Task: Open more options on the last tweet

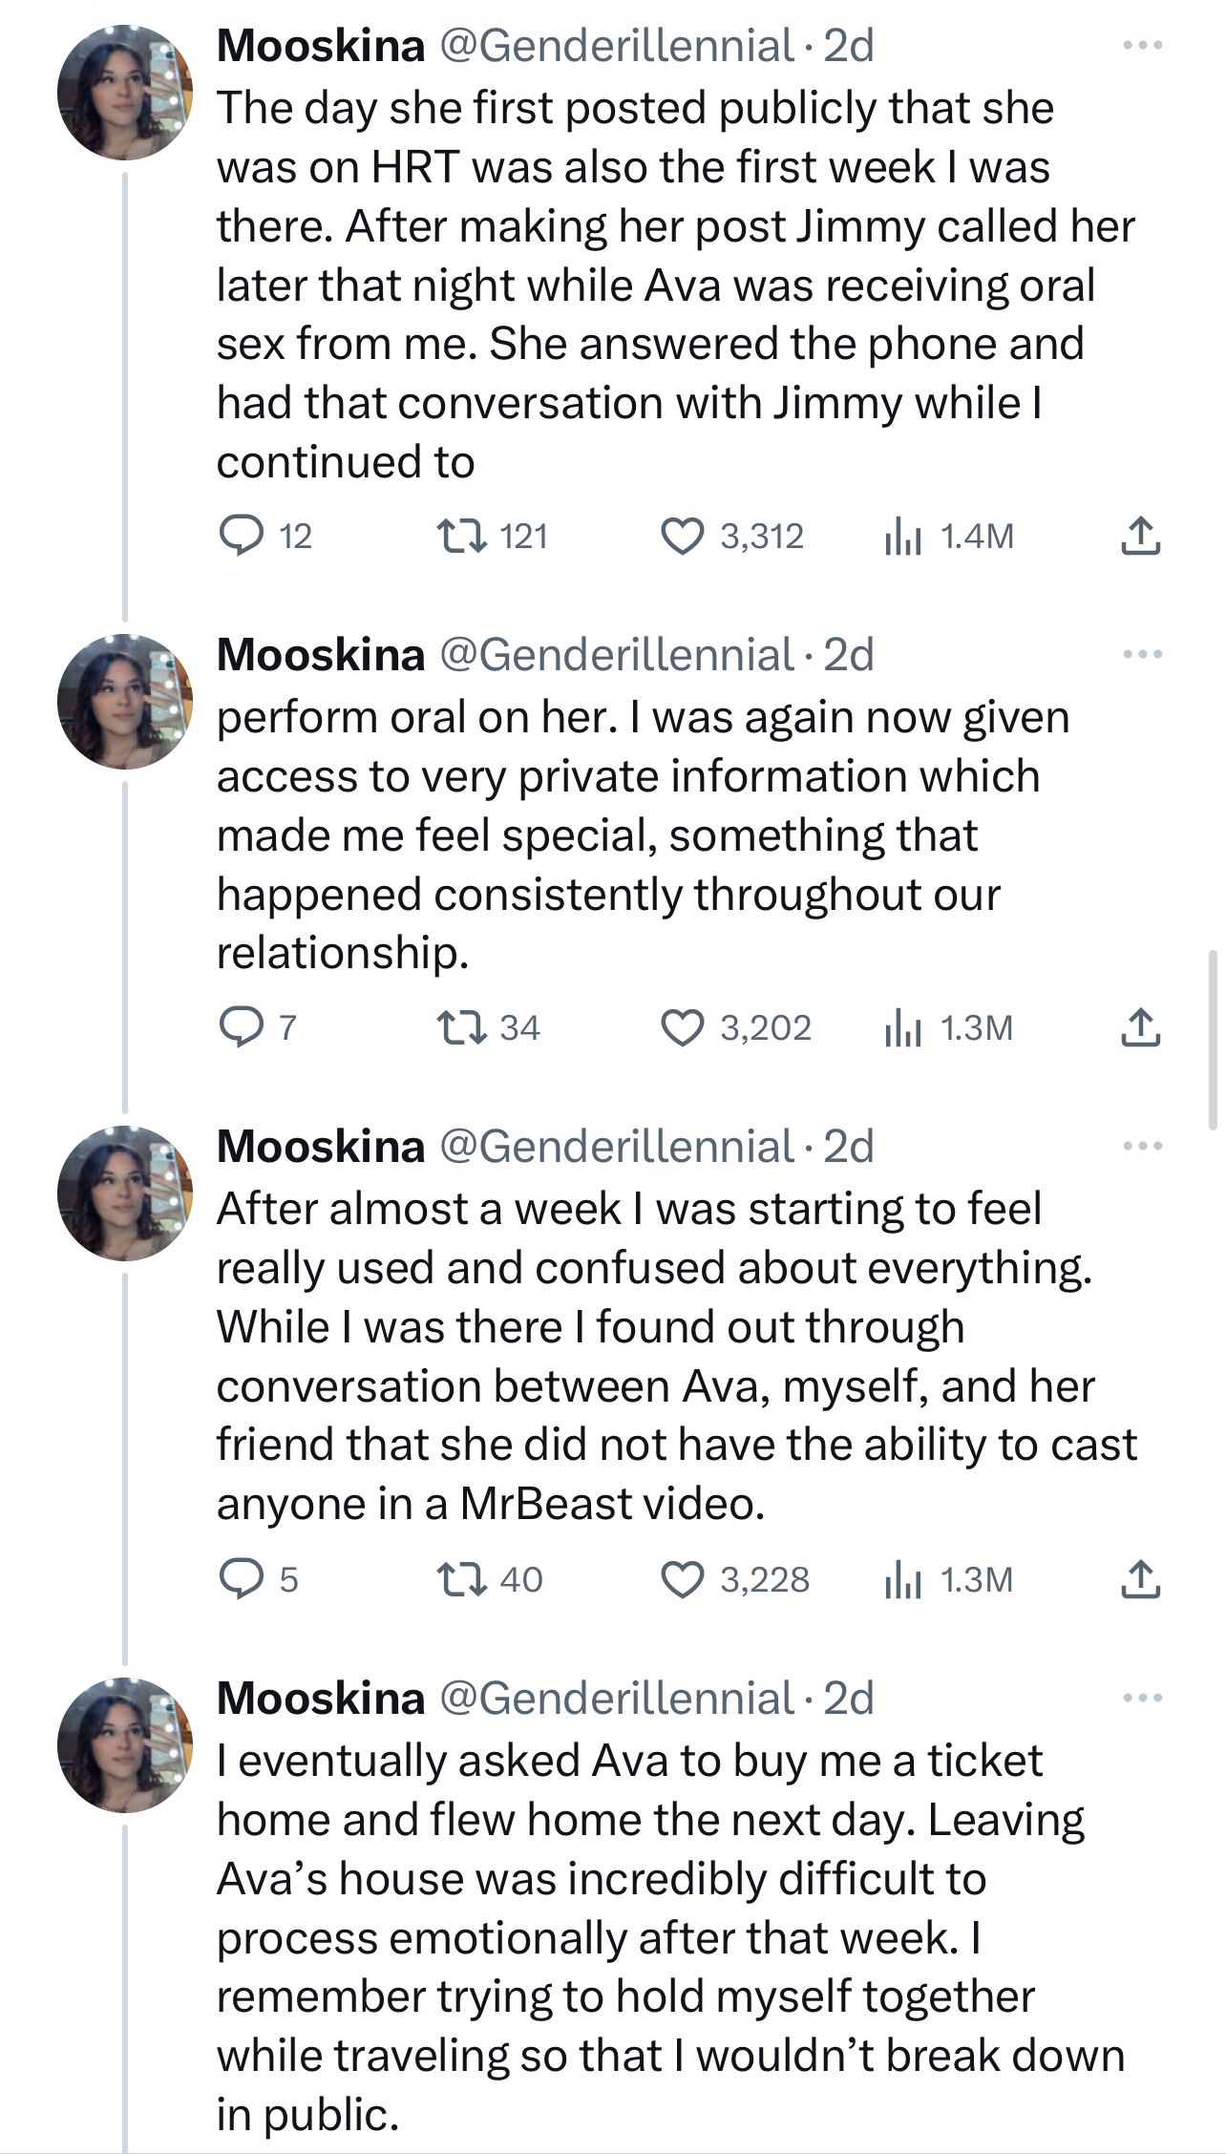Action: coord(1142,1698)
